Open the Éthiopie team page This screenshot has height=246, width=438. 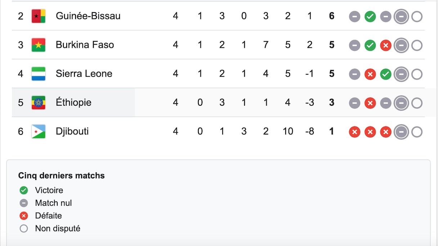pyautogui.click(x=73, y=102)
